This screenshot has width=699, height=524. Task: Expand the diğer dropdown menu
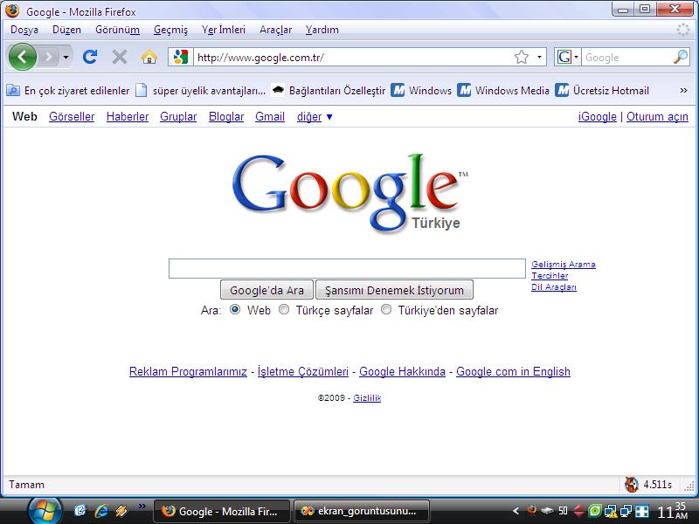point(315,117)
